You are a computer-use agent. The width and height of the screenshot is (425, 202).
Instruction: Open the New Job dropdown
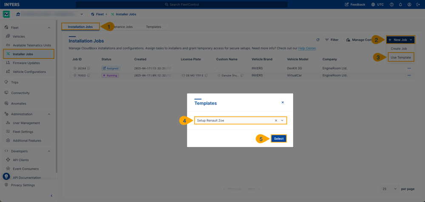[x=400, y=40]
